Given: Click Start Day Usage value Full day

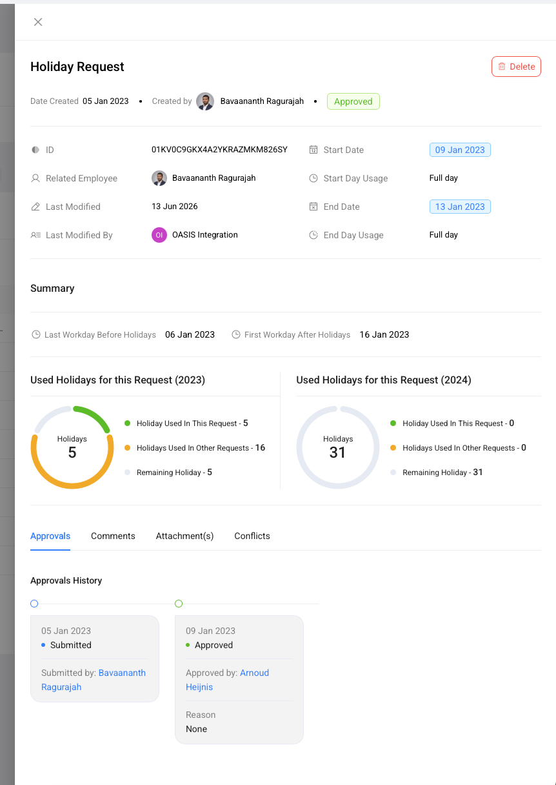Looking at the screenshot, I should (444, 178).
